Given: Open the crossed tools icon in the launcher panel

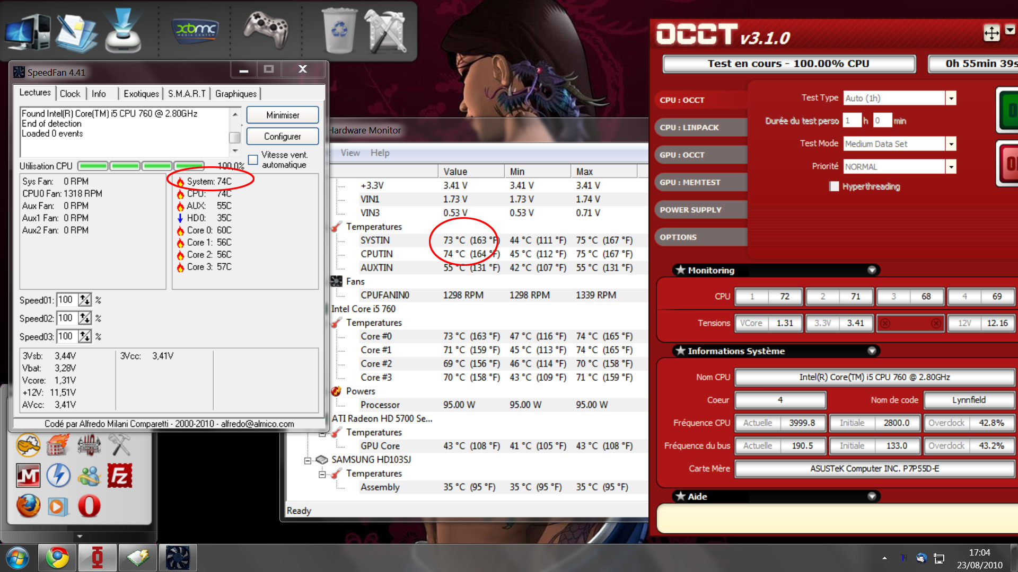Looking at the screenshot, I should 120,445.
